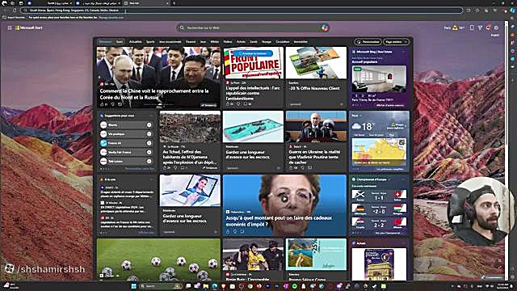Click the Microsoft Start logo
Viewport: 517px width, 291px height.
point(29,28)
